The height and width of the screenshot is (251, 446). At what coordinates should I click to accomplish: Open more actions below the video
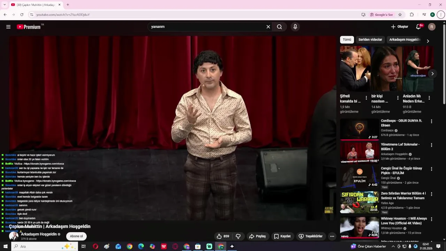click(332, 236)
